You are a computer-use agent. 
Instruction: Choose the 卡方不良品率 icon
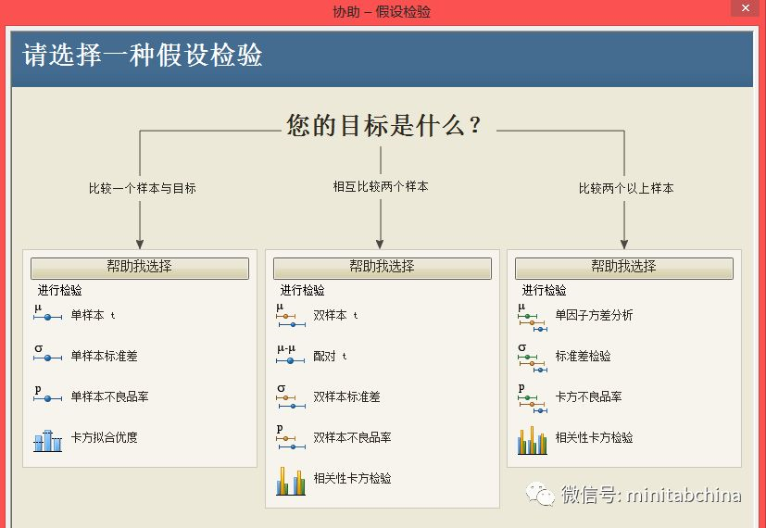pos(532,397)
